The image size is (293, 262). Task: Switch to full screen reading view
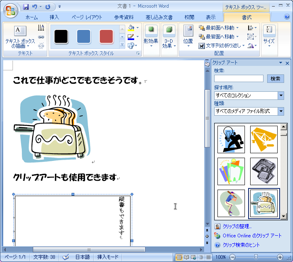click(x=186, y=257)
